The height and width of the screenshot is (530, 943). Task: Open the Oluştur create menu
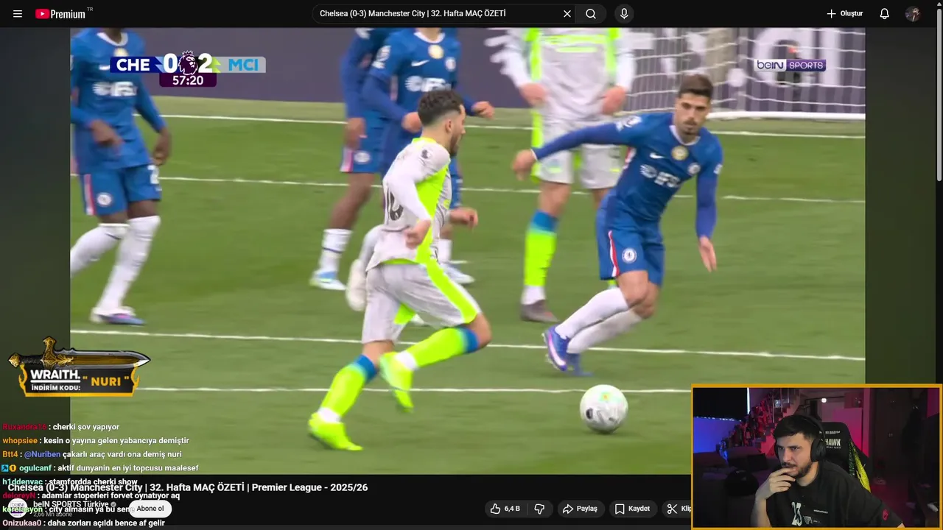[x=844, y=14]
